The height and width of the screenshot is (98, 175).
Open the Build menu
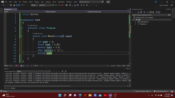31,2
